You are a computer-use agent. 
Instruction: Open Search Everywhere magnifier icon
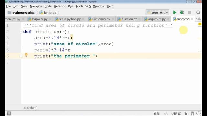tap(198, 13)
